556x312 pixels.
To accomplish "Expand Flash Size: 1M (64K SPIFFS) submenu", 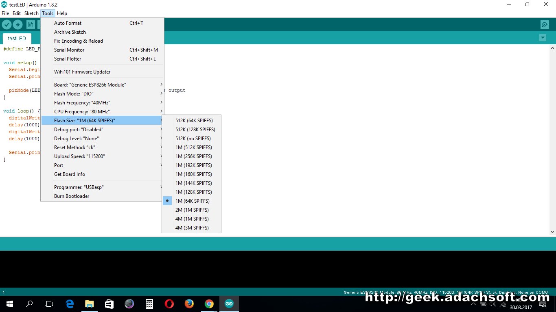I will 102,121.
